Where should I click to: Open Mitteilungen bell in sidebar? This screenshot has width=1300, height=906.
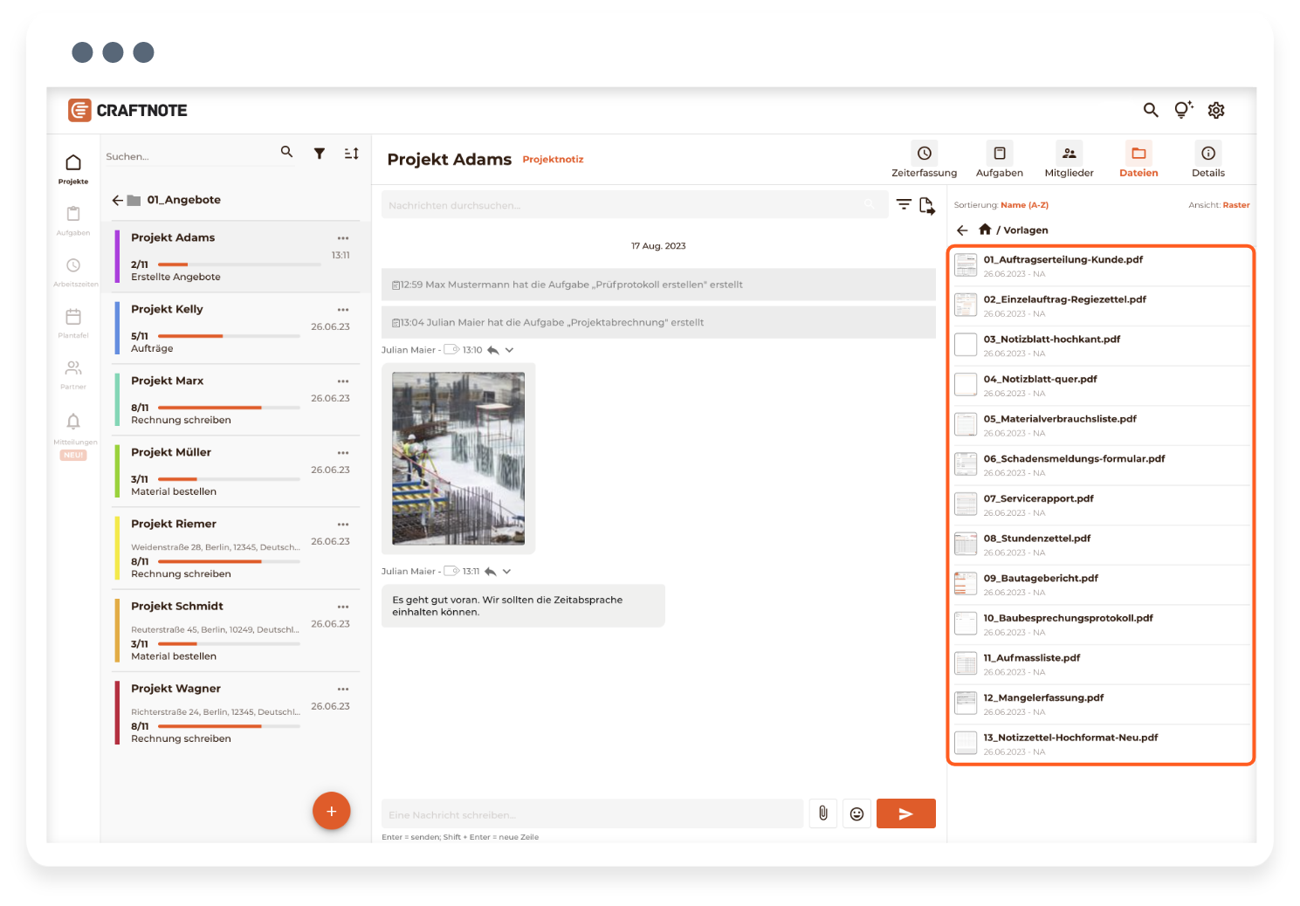[73, 422]
